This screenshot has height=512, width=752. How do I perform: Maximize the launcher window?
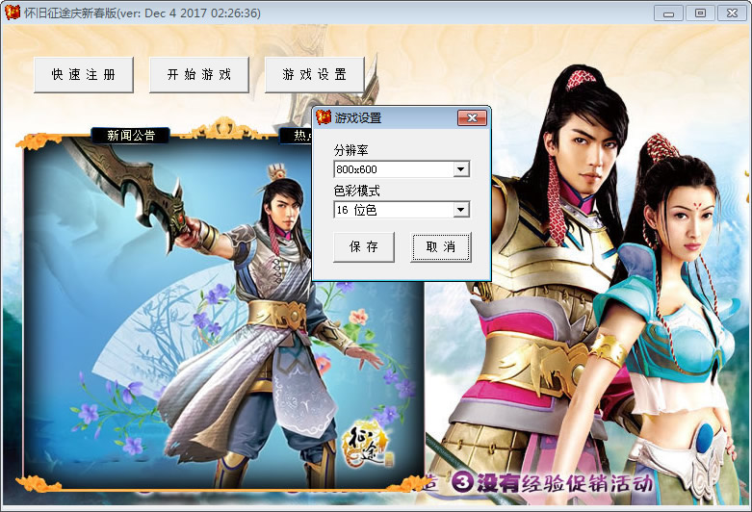click(700, 13)
